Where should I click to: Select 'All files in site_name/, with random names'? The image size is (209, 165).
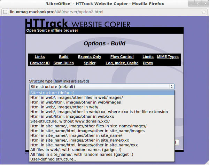(x=102, y=155)
